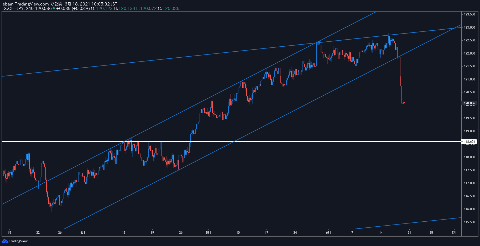
Task: Click the 116.000 price axis label
Action: click(x=469, y=209)
